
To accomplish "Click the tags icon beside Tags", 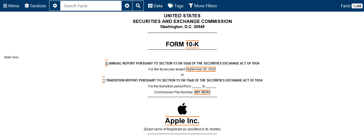I will coord(171,6).
